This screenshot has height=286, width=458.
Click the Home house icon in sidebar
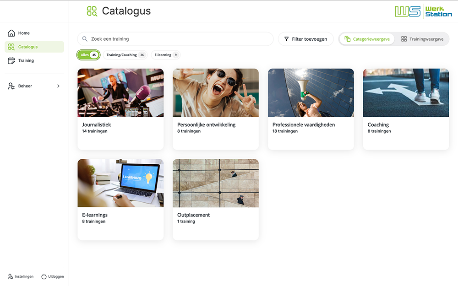(x=11, y=33)
